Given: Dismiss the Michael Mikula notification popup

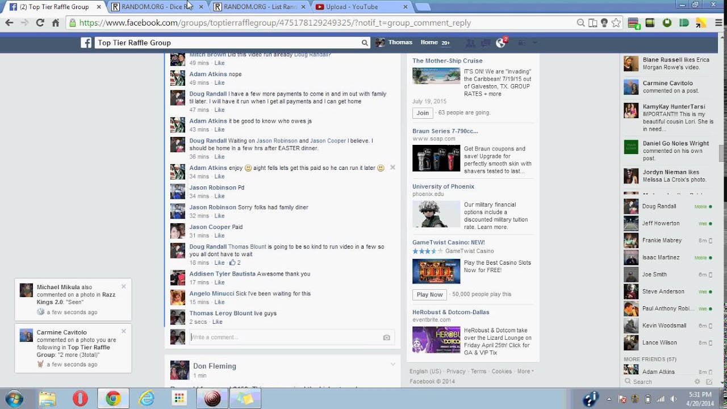Looking at the screenshot, I should (x=123, y=286).
